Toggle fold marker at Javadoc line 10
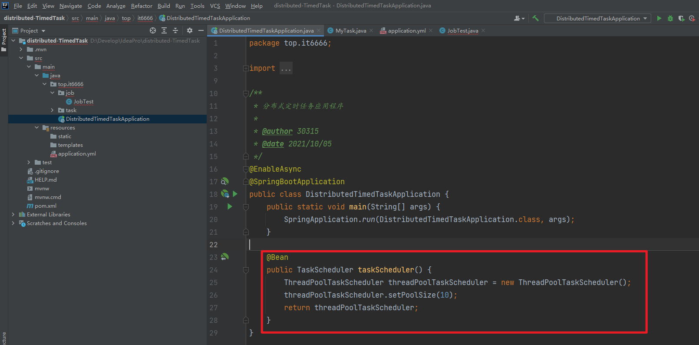This screenshot has width=699, height=345. tap(246, 93)
